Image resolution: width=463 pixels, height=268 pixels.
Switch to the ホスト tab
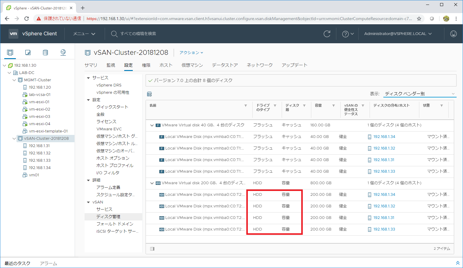point(166,65)
